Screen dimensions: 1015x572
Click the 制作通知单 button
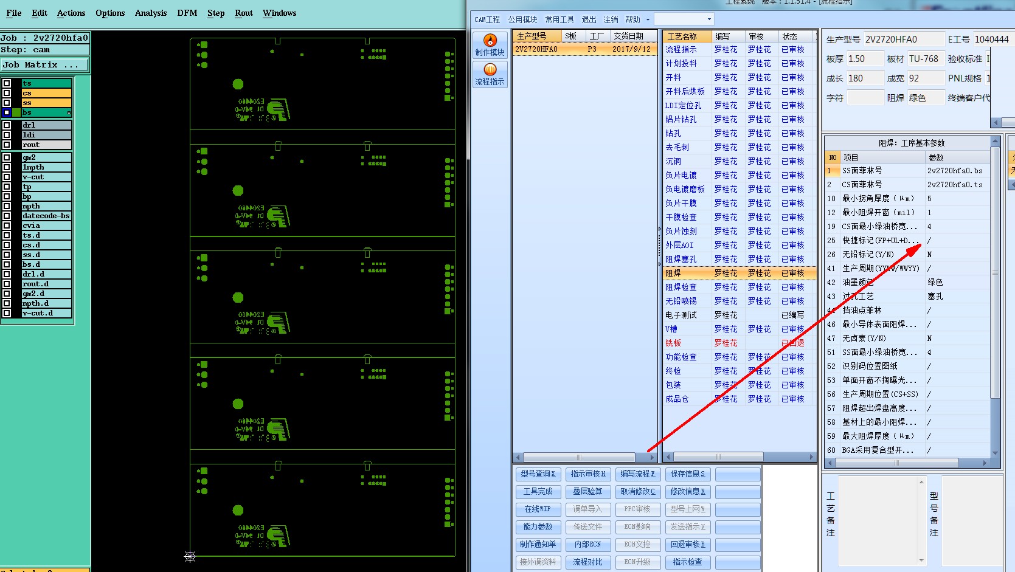point(538,545)
